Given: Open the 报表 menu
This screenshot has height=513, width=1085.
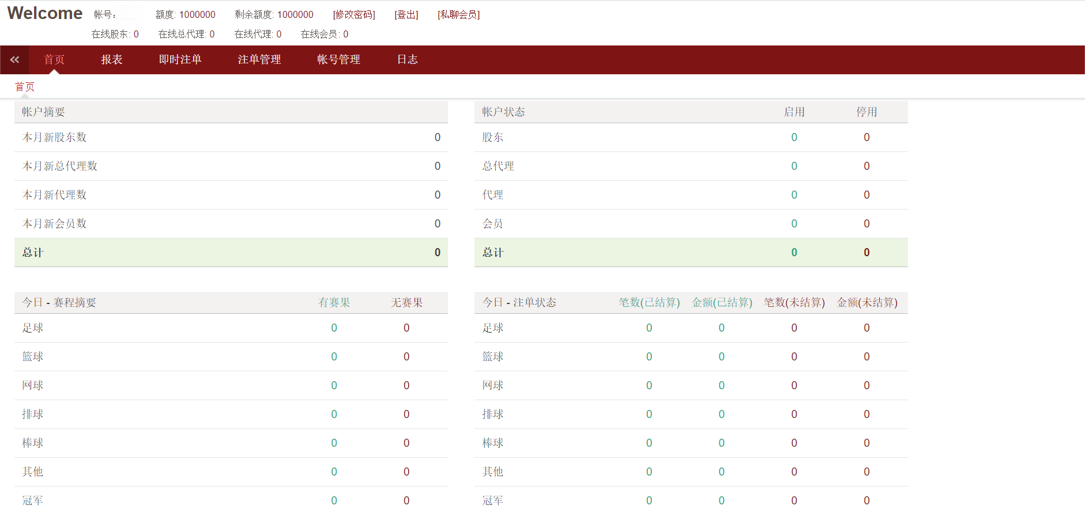Looking at the screenshot, I should (112, 60).
